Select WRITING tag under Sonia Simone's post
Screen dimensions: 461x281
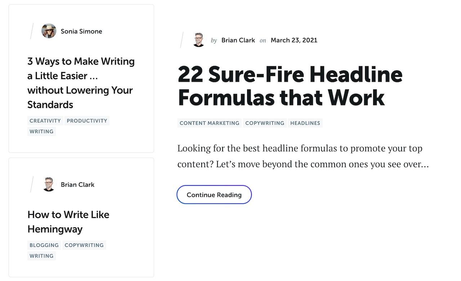click(41, 131)
